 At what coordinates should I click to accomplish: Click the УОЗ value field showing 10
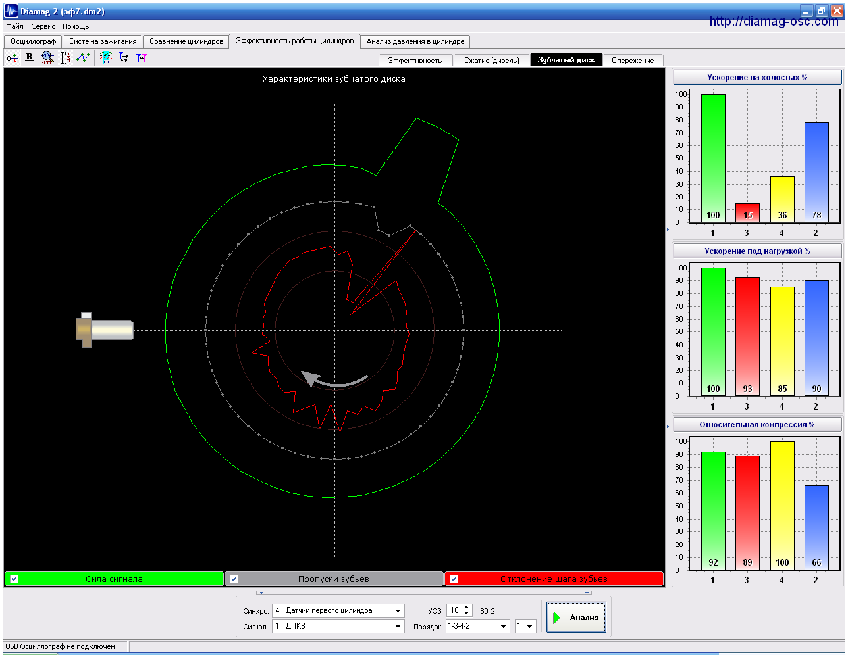(x=455, y=611)
